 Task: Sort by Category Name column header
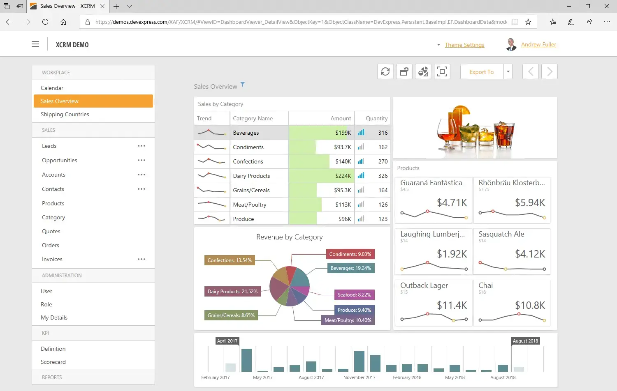point(259,118)
